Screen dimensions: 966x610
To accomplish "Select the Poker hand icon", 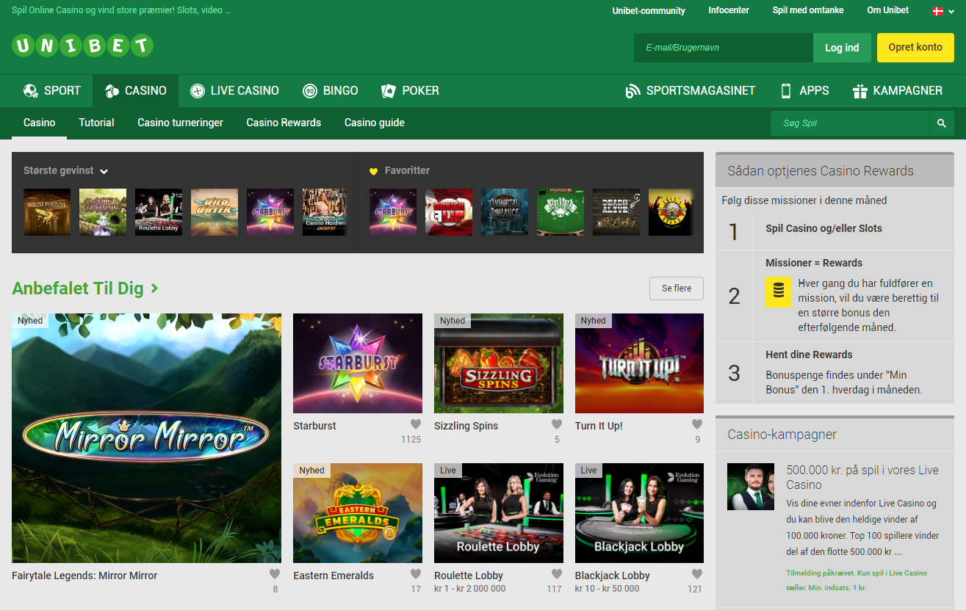I will coord(388,90).
